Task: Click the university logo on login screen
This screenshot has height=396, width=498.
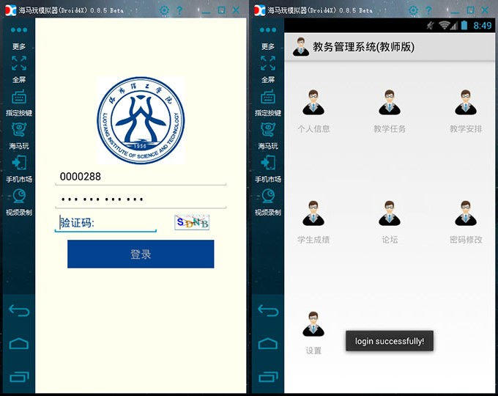Action: pyautogui.click(x=141, y=120)
